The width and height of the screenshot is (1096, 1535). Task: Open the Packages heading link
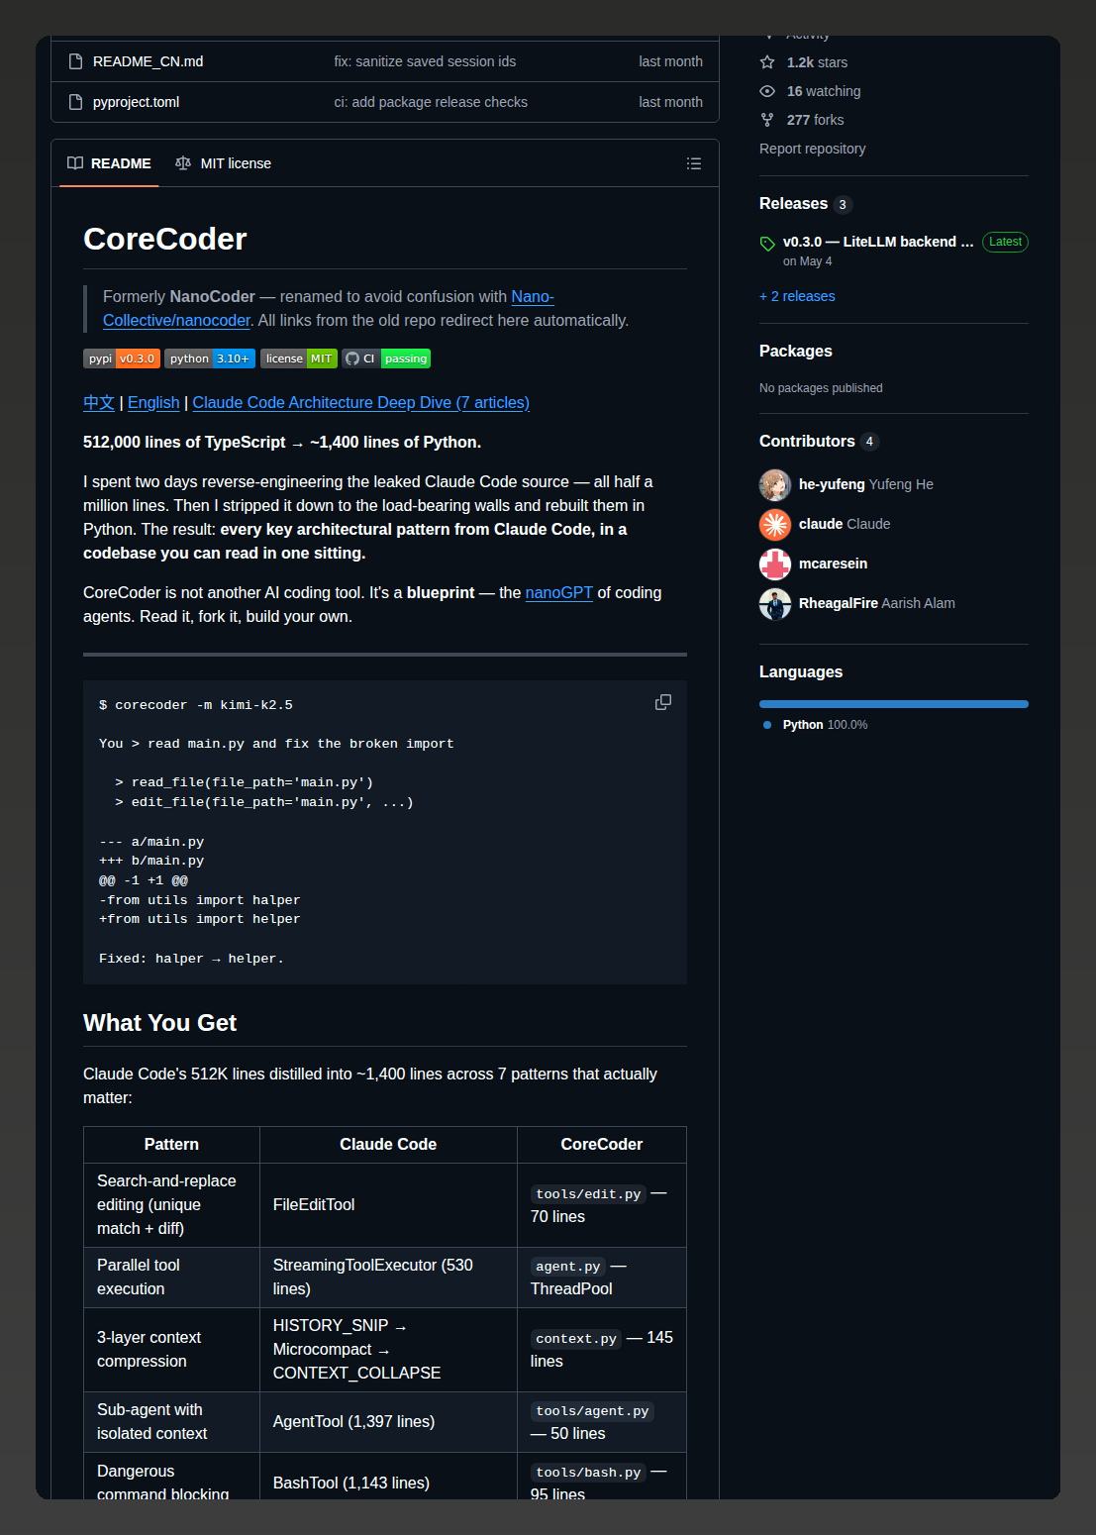[x=796, y=351]
